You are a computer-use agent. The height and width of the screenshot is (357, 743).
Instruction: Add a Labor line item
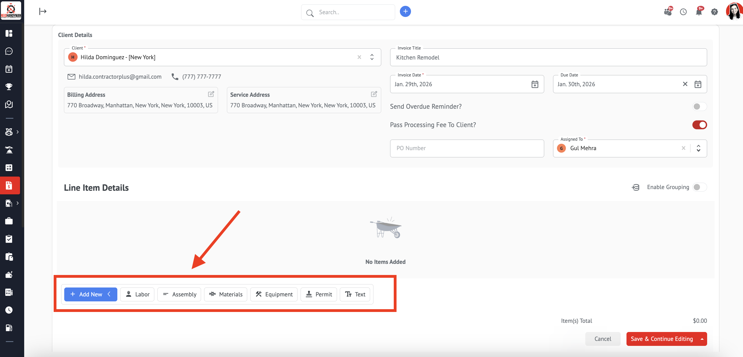(137, 294)
